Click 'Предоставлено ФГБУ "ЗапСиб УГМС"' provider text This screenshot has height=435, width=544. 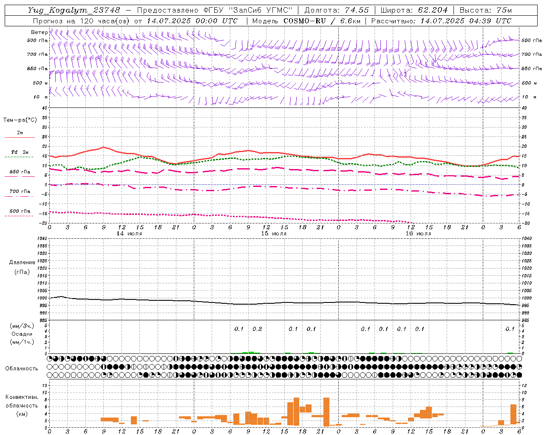click(x=215, y=10)
